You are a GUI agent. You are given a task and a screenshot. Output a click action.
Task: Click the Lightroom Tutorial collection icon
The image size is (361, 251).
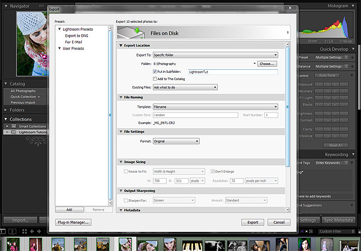point(14,132)
